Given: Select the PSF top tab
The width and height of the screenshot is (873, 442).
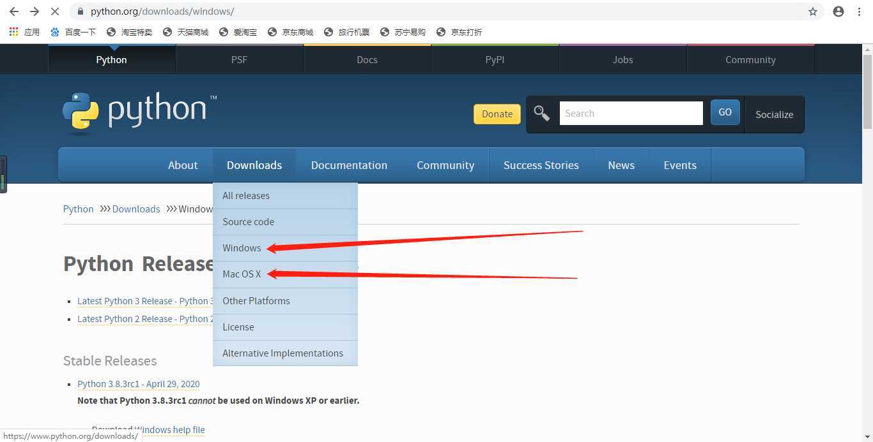Looking at the screenshot, I should point(239,60).
